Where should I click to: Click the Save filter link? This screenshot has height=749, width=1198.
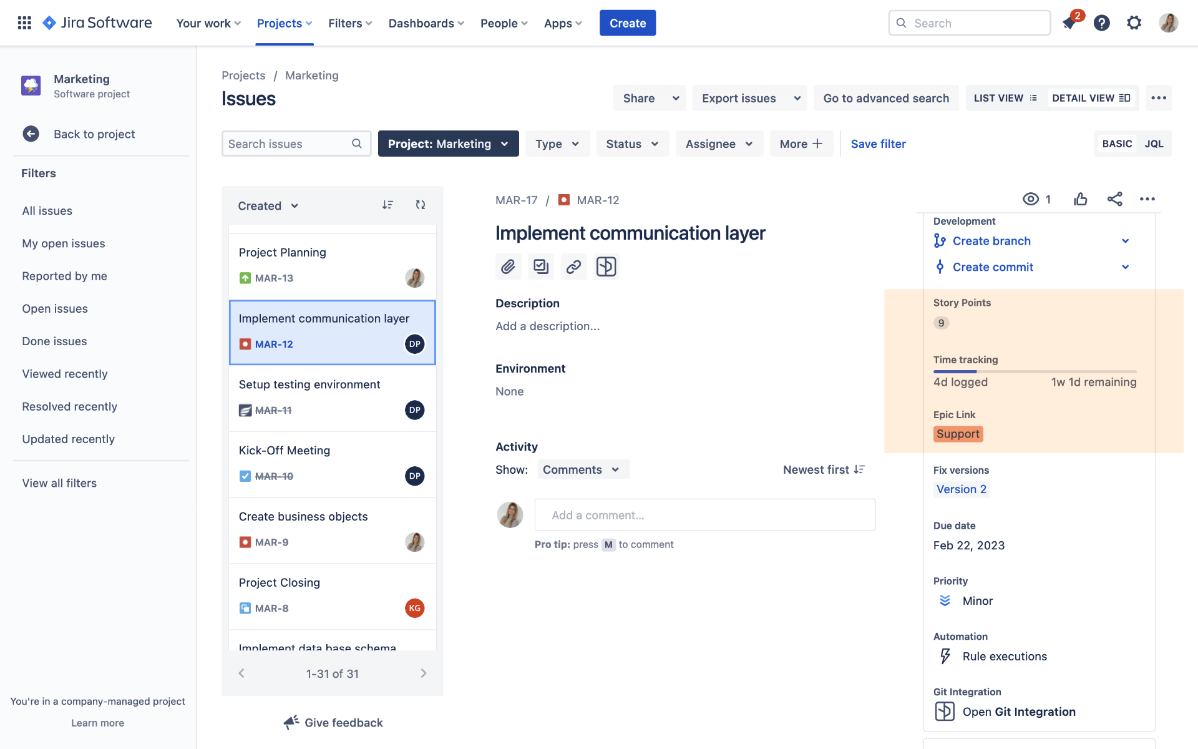pyautogui.click(x=878, y=144)
